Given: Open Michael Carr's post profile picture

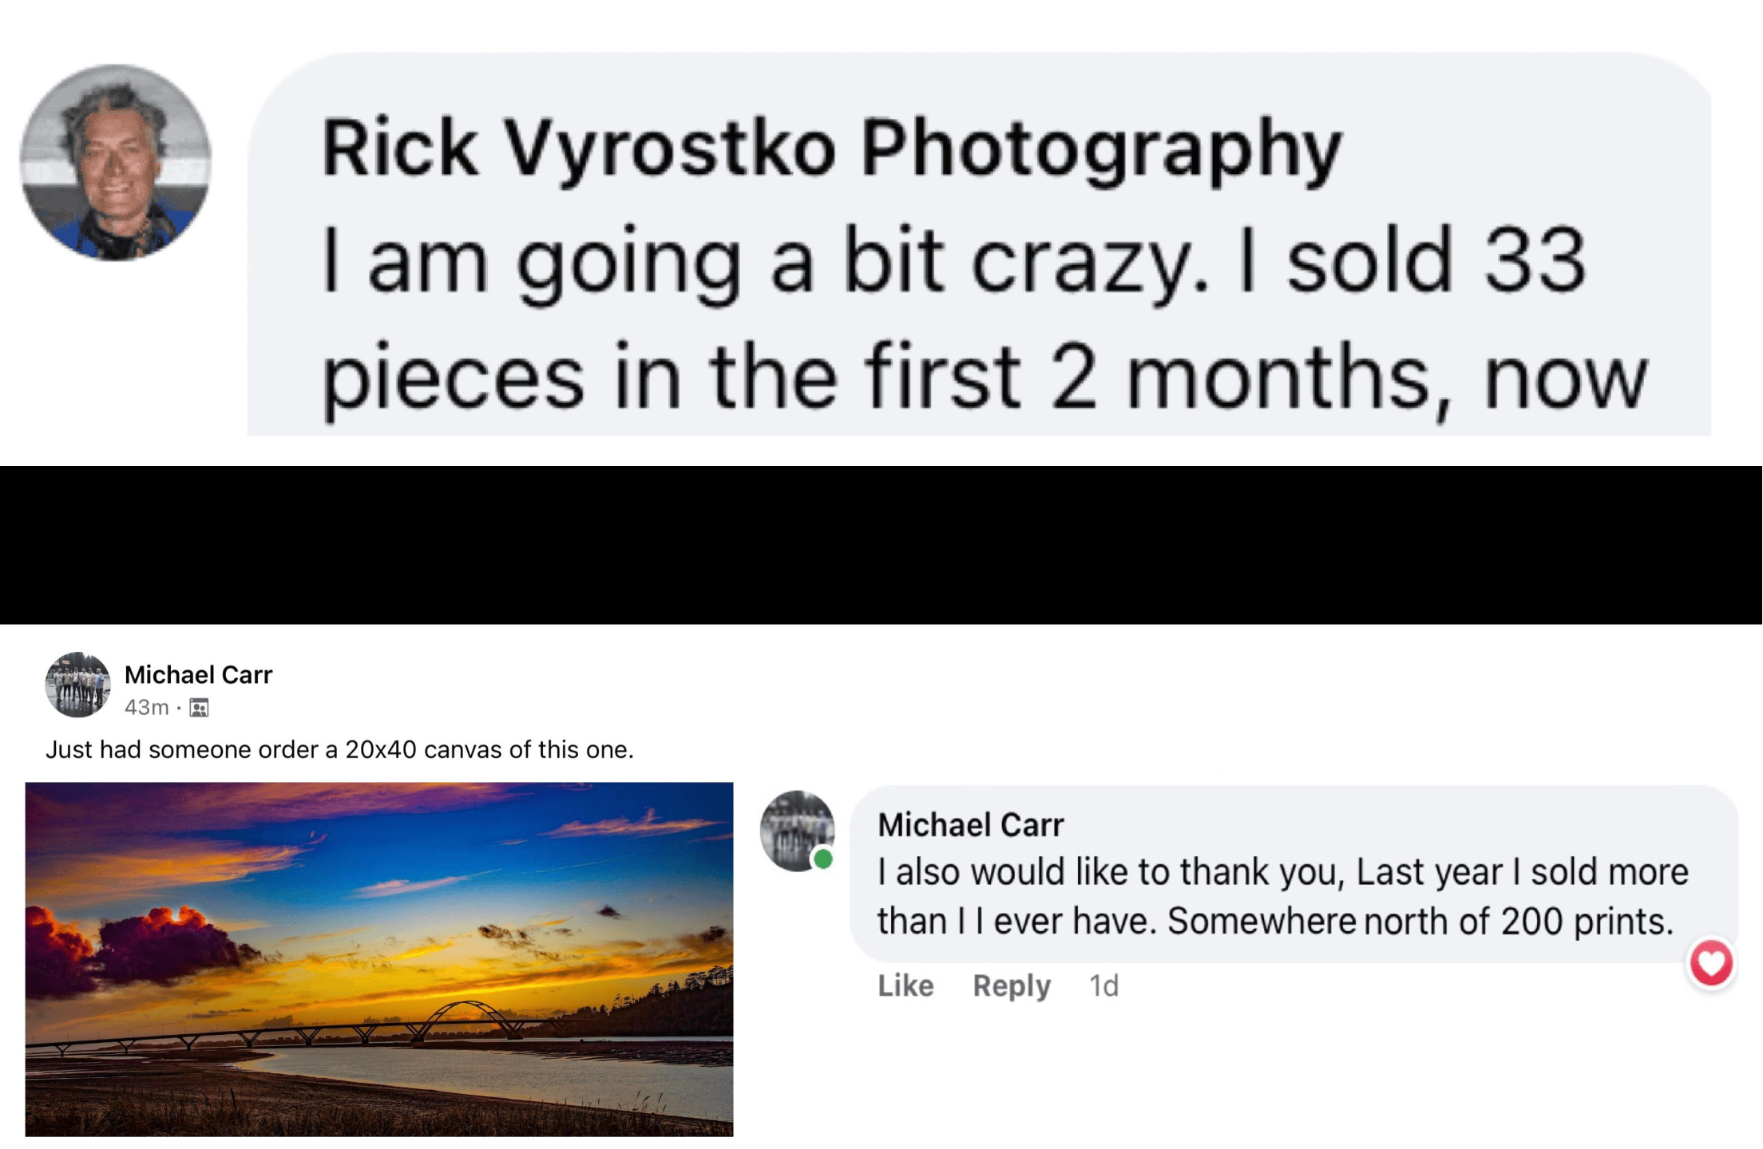Looking at the screenshot, I should [77, 685].
